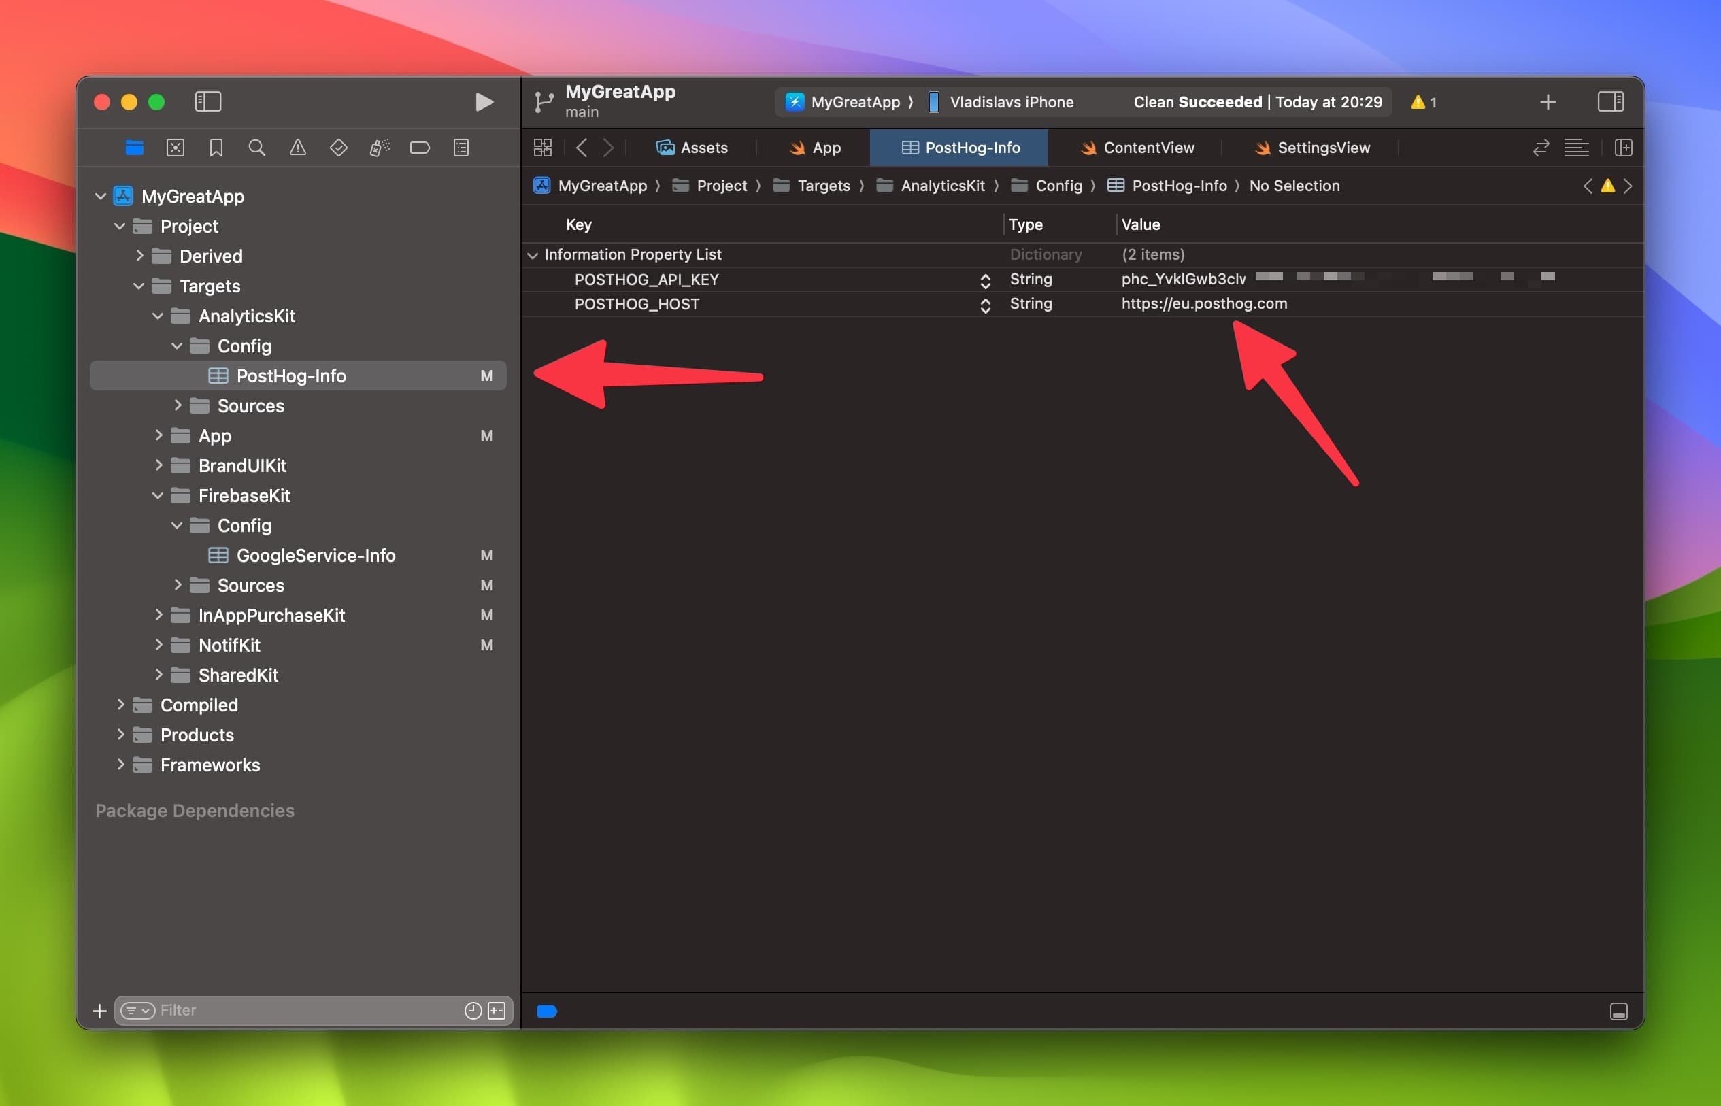Toggle recent files clock filter

(x=473, y=1011)
